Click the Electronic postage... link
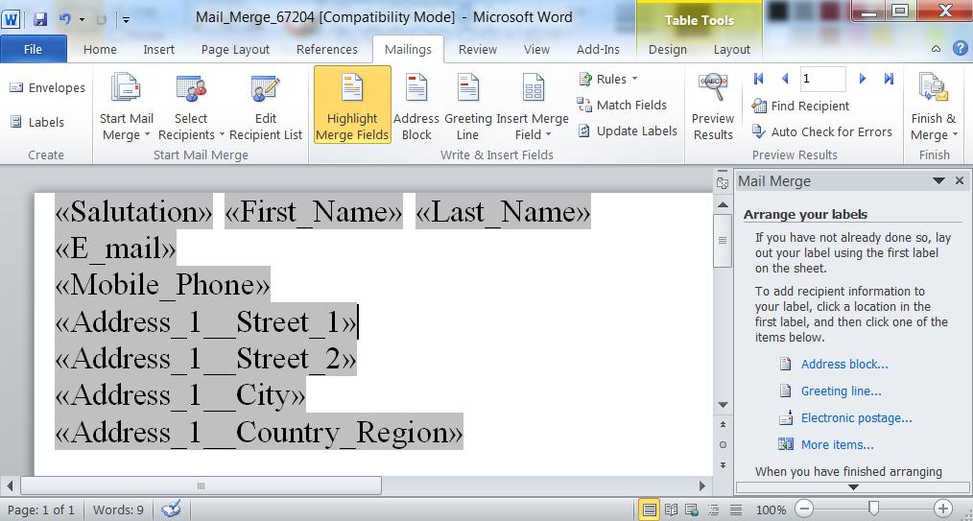Viewport: 973px width, 521px height. 856,418
